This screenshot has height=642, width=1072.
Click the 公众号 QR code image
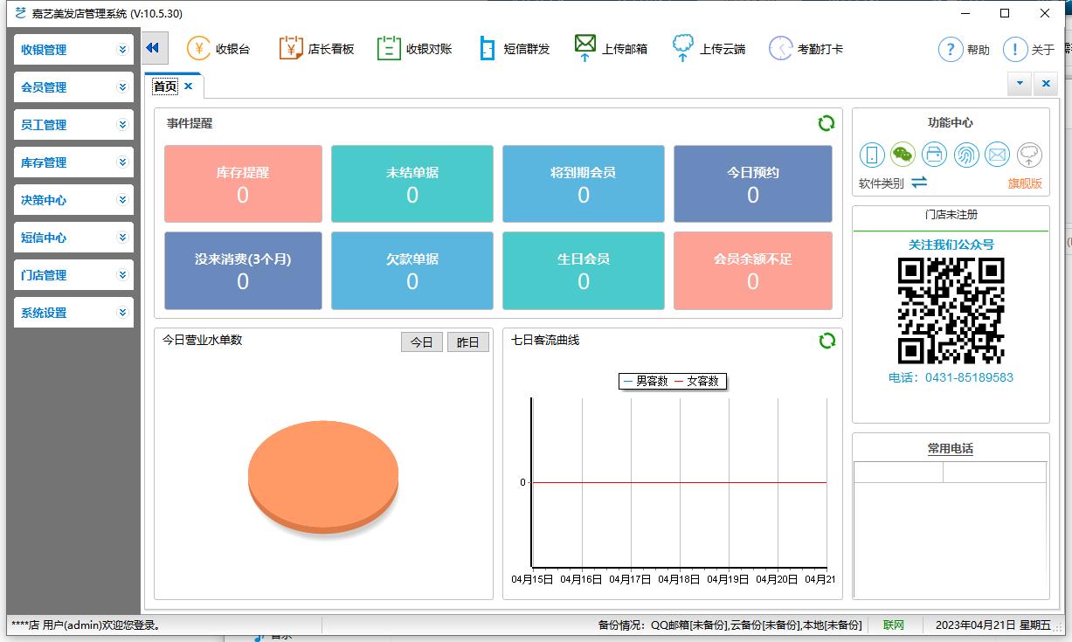tap(951, 310)
